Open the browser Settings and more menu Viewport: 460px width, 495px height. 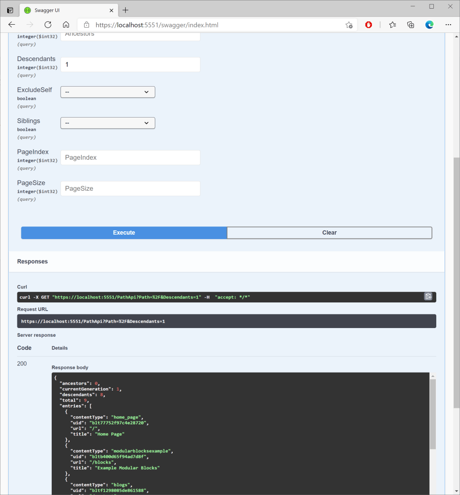click(448, 25)
